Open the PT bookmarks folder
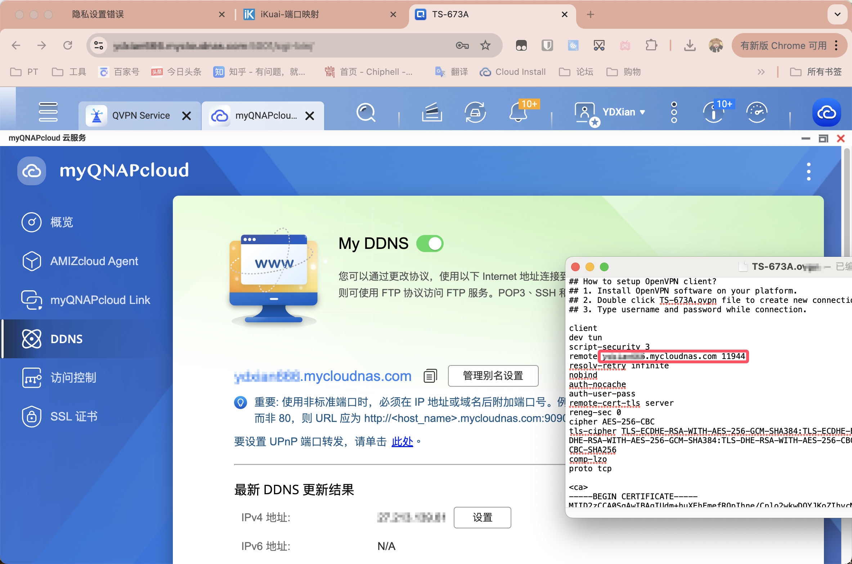 [24, 72]
